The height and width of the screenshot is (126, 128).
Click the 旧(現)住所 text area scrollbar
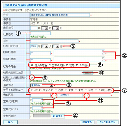point(103,52)
